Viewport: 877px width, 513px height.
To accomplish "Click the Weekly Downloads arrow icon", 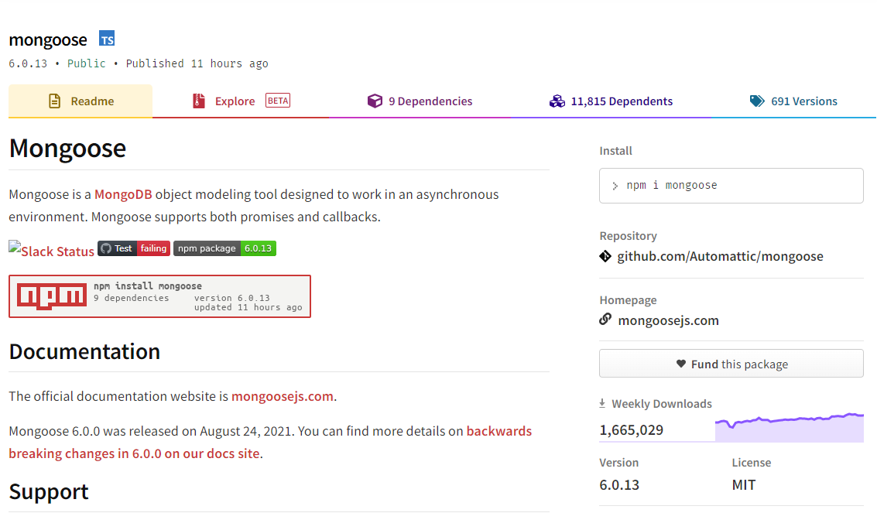I will [602, 403].
